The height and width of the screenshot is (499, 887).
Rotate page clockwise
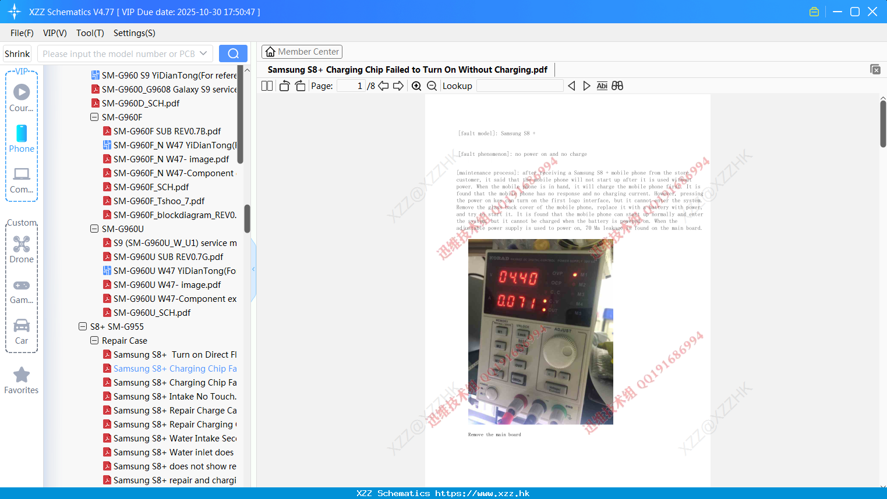[300, 85]
